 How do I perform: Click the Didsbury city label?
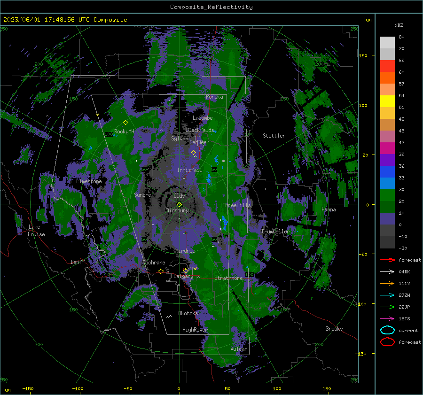click(178, 210)
